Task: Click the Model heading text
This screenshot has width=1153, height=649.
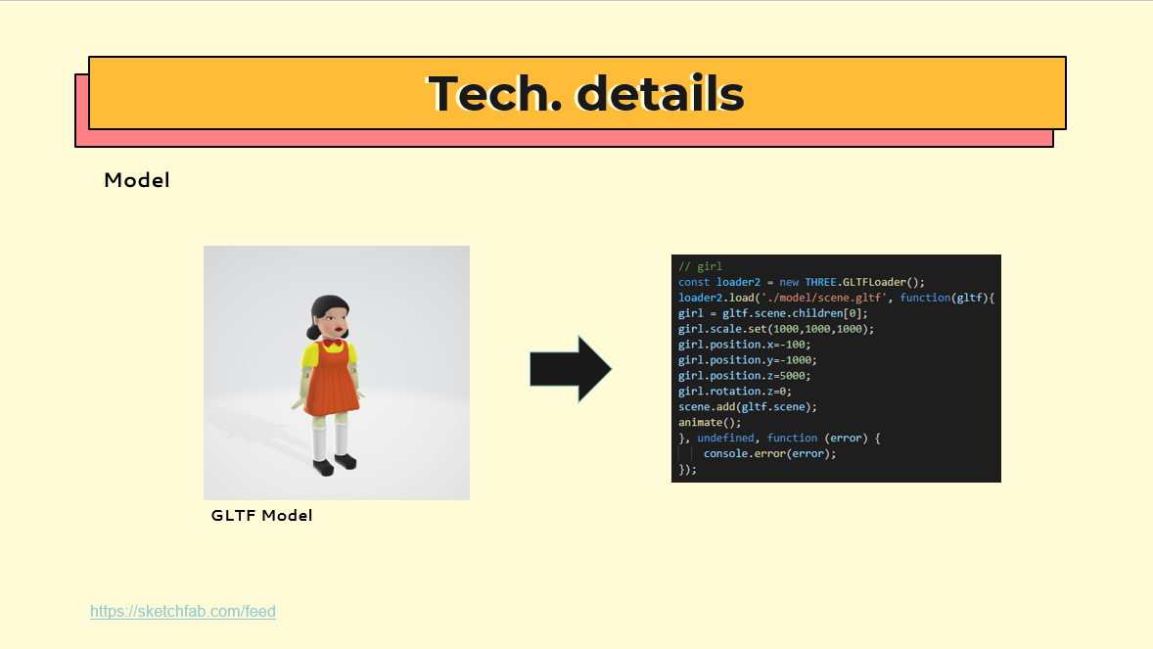Action: click(136, 180)
